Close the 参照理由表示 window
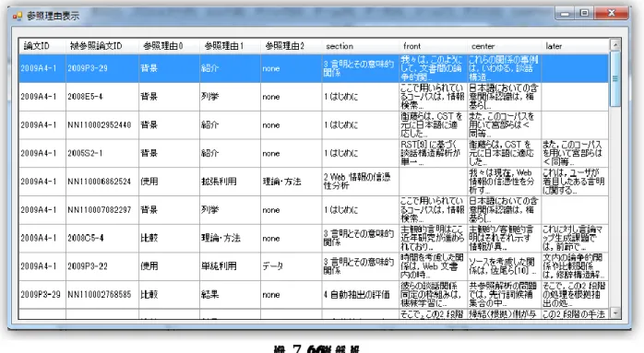The image size is (644, 353). [611, 13]
